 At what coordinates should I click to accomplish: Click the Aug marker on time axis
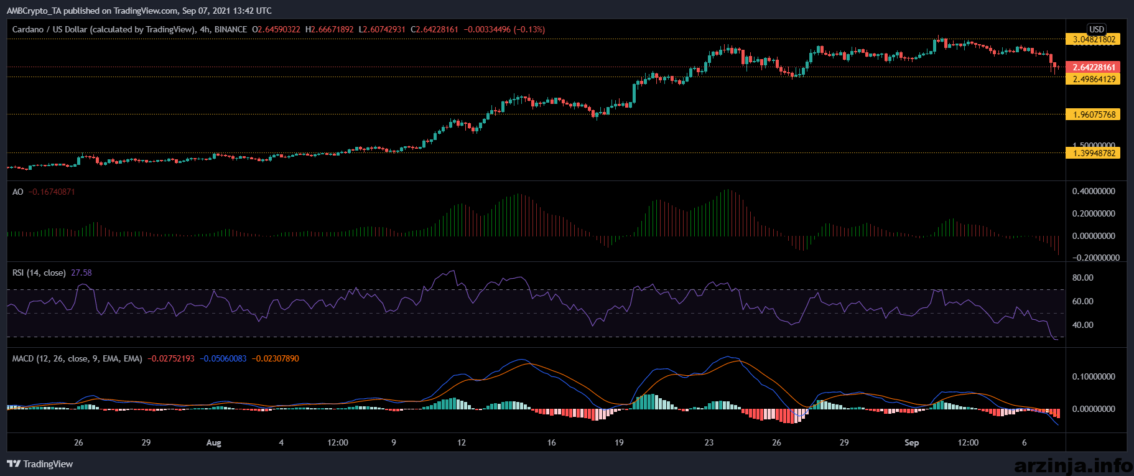213,443
